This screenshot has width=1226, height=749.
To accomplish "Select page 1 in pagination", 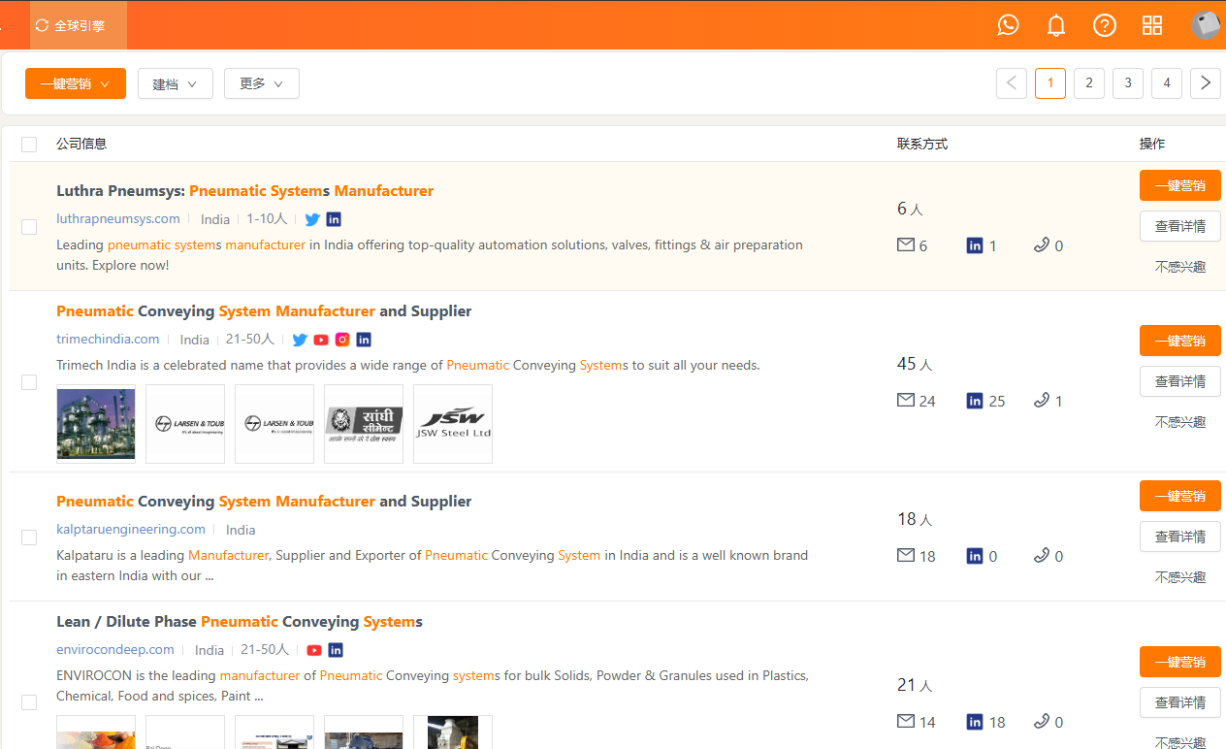I will pyautogui.click(x=1050, y=83).
